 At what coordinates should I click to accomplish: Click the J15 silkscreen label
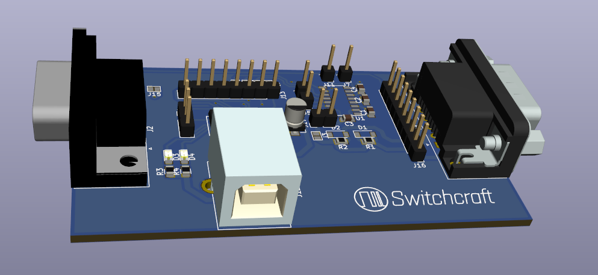pyautogui.click(x=154, y=94)
